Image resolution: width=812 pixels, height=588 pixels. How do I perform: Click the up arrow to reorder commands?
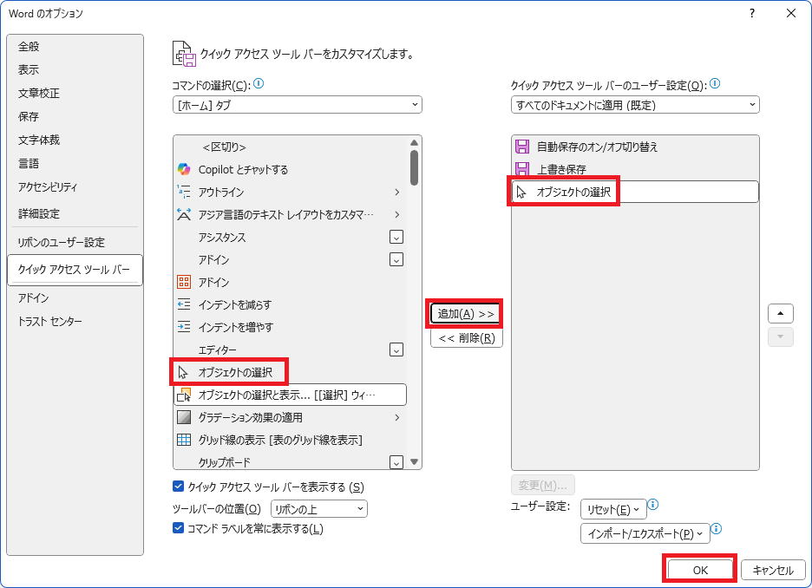pos(780,313)
